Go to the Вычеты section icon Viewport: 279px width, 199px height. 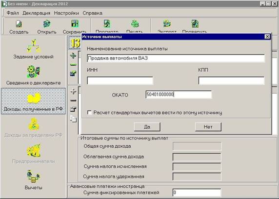point(34,177)
